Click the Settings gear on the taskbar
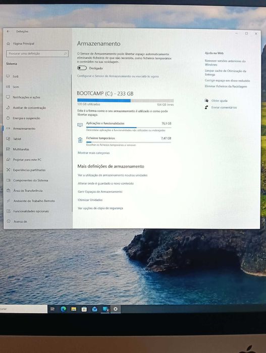Viewport: 266px width, 353px height. point(116,309)
